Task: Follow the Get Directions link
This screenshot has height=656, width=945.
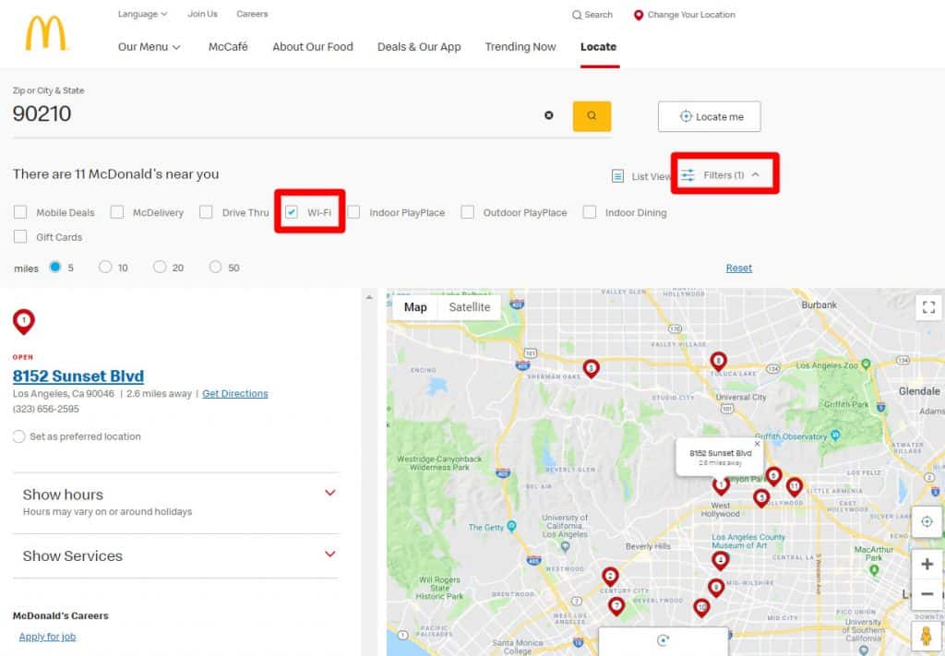Action: click(x=234, y=393)
